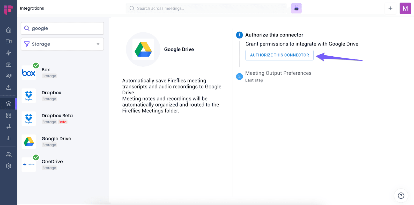Select the Box integration entry

click(x=62, y=73)
